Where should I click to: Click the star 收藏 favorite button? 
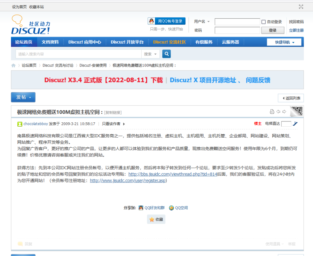[156, 219]
